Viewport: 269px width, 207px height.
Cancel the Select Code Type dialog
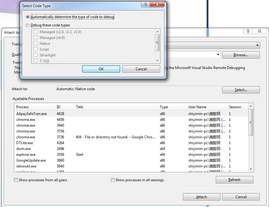pyautogui.click(x=141, y=69)
